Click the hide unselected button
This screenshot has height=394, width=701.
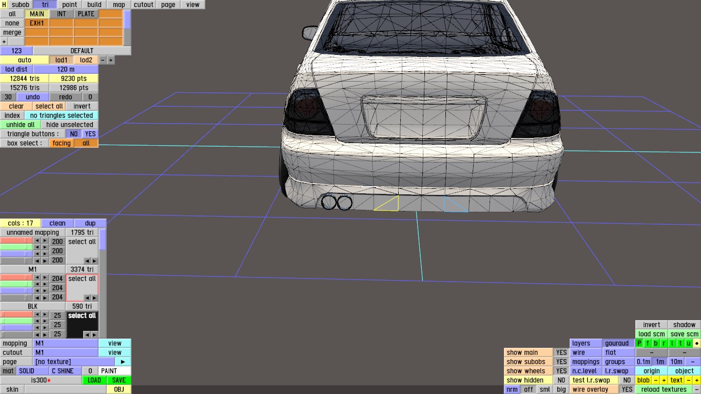click(70, 125)
